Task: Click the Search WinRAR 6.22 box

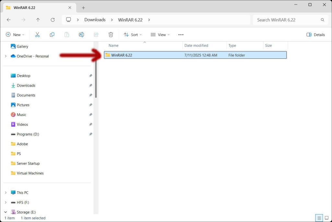Action: [x=287, y=20]
